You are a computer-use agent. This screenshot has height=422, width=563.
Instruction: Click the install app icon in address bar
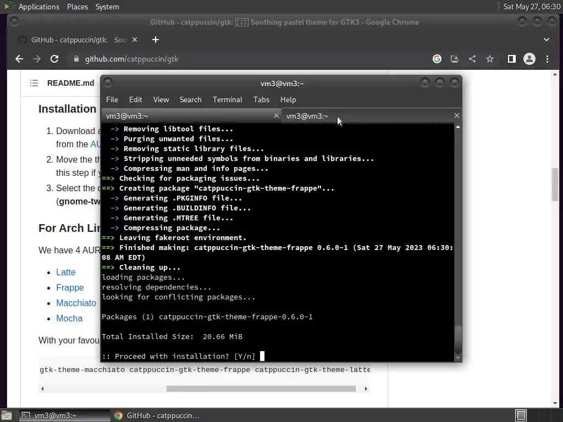[455, 59]
